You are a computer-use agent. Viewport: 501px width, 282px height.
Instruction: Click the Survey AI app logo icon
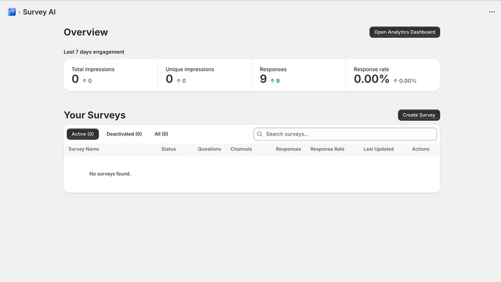(12, 12)
